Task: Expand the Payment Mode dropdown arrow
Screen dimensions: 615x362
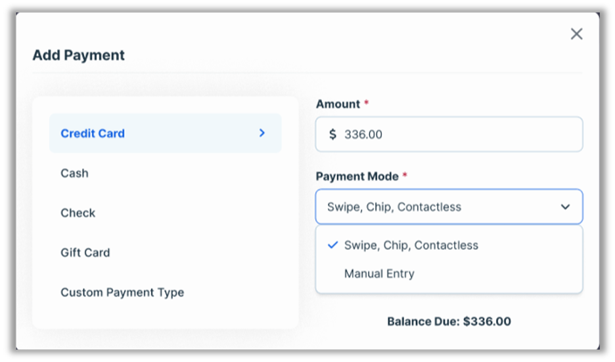Action: click(x=565, y=207)
